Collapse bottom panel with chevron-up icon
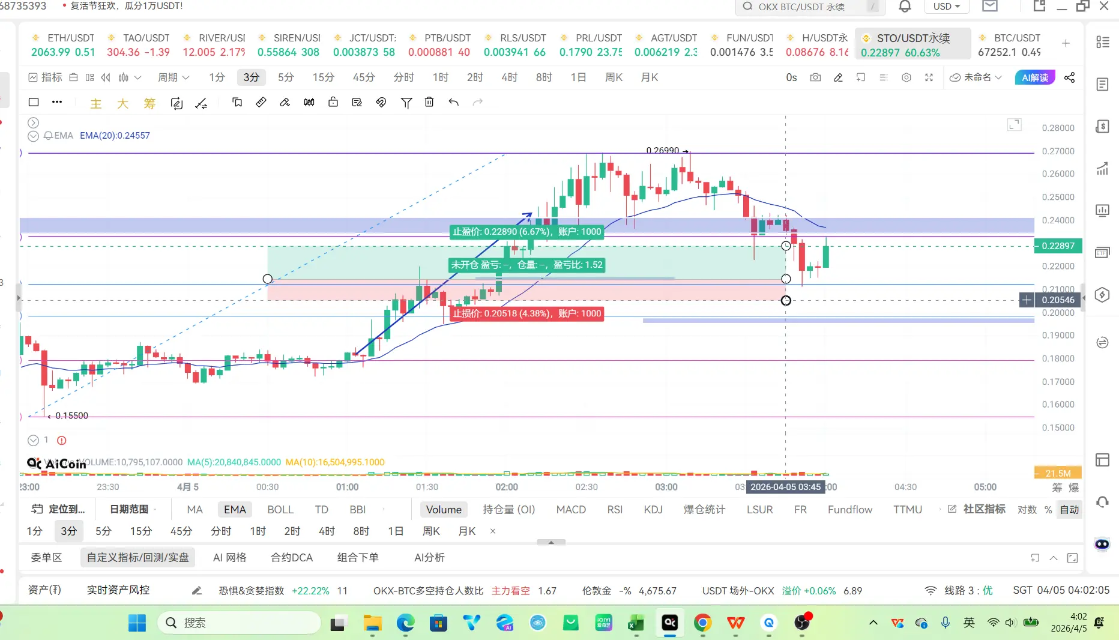The width and height of the screenshot is (1119, 640). (x=1054, y=558)
